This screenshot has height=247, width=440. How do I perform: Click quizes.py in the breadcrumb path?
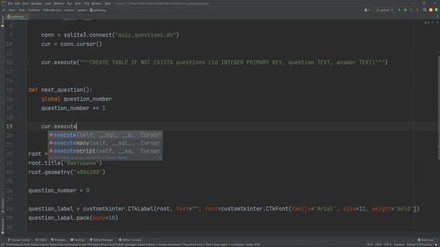click(98, 10)
